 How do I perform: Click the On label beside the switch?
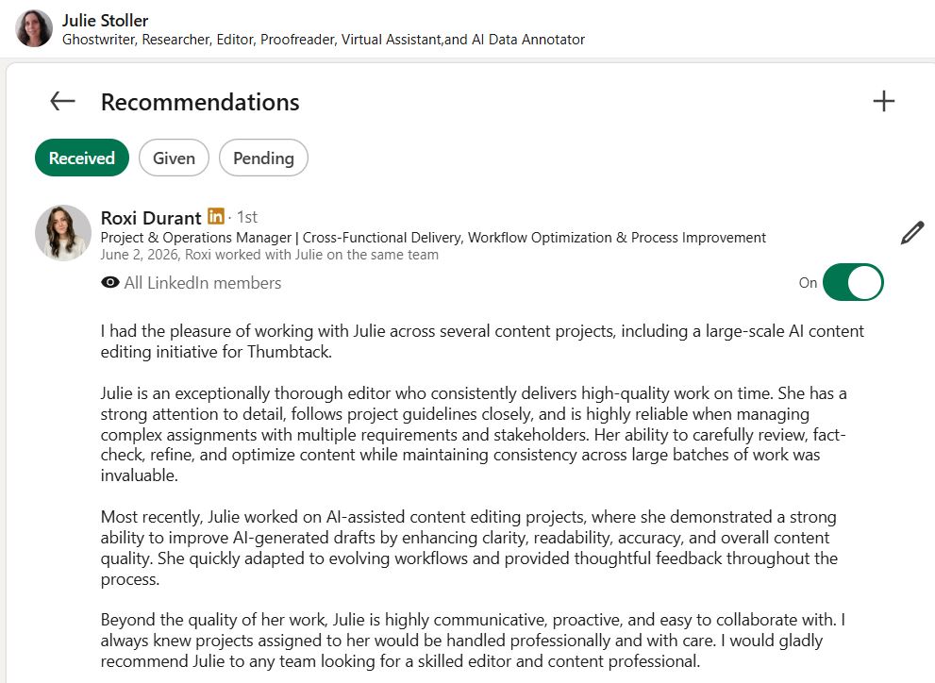pyautogui.click(x=808, y=282)
